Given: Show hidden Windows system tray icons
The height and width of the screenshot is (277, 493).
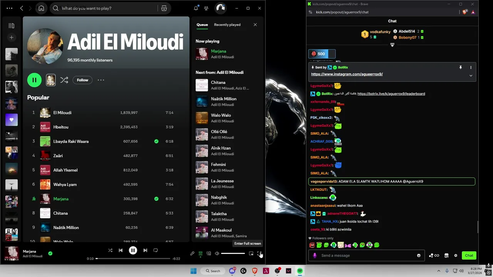Looking at the screenshot, I should click(438, 271).
